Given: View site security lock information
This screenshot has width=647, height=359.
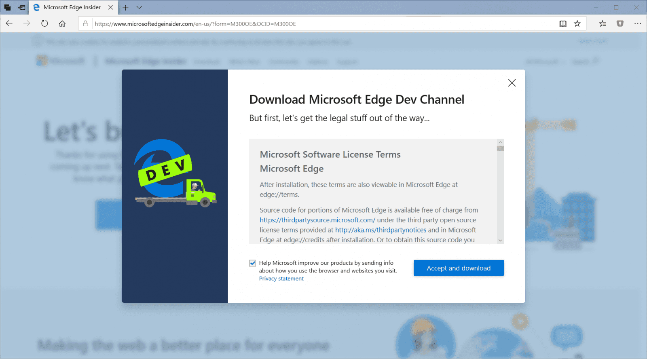Looking at the screenshot, I should 85,24.
